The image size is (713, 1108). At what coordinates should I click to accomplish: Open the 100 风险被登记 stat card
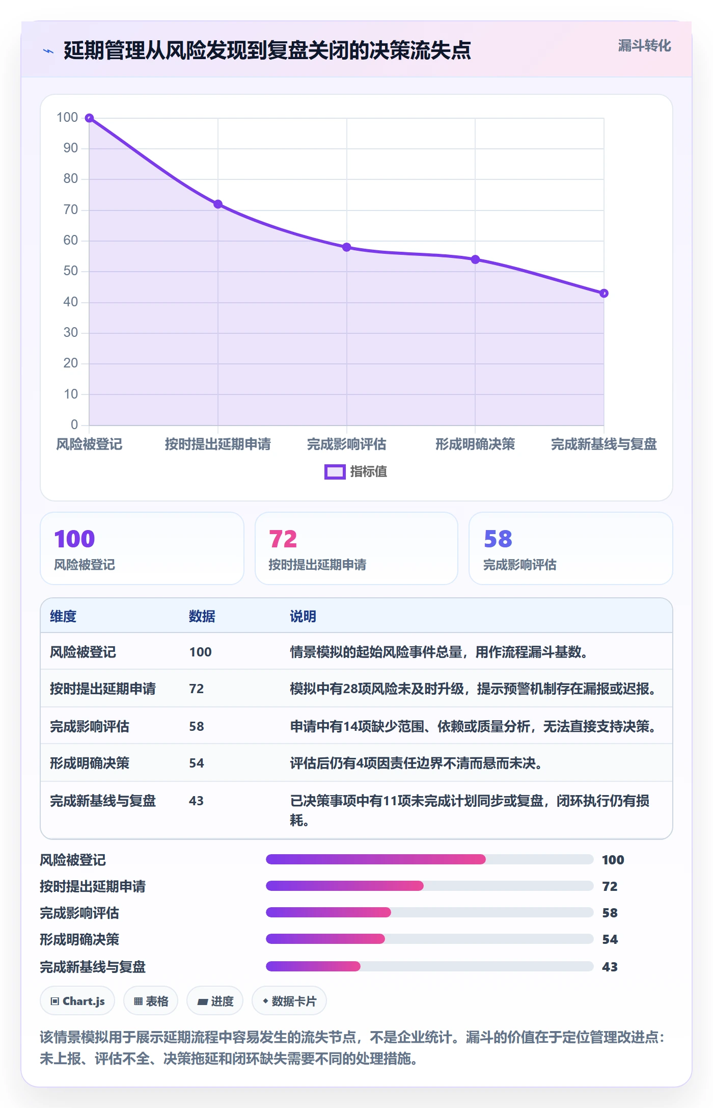142,548
